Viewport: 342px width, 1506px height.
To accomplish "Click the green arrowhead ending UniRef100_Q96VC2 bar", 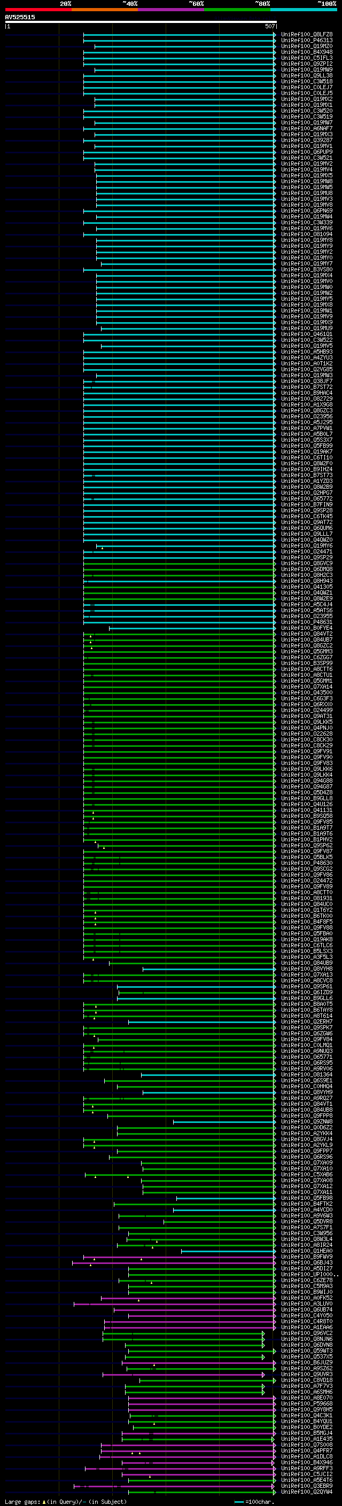I will pyautogui.click(x=263, y=1333).
